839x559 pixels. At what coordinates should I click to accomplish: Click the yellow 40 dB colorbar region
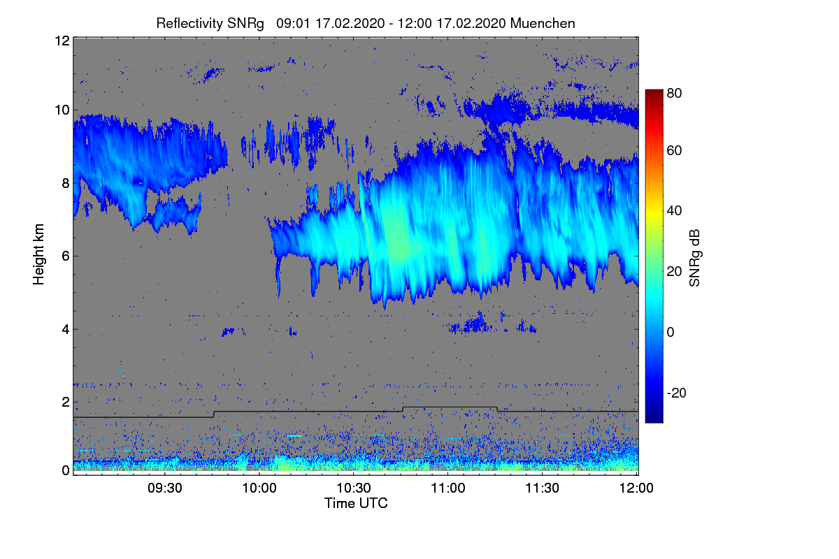[x=654, y=210]
